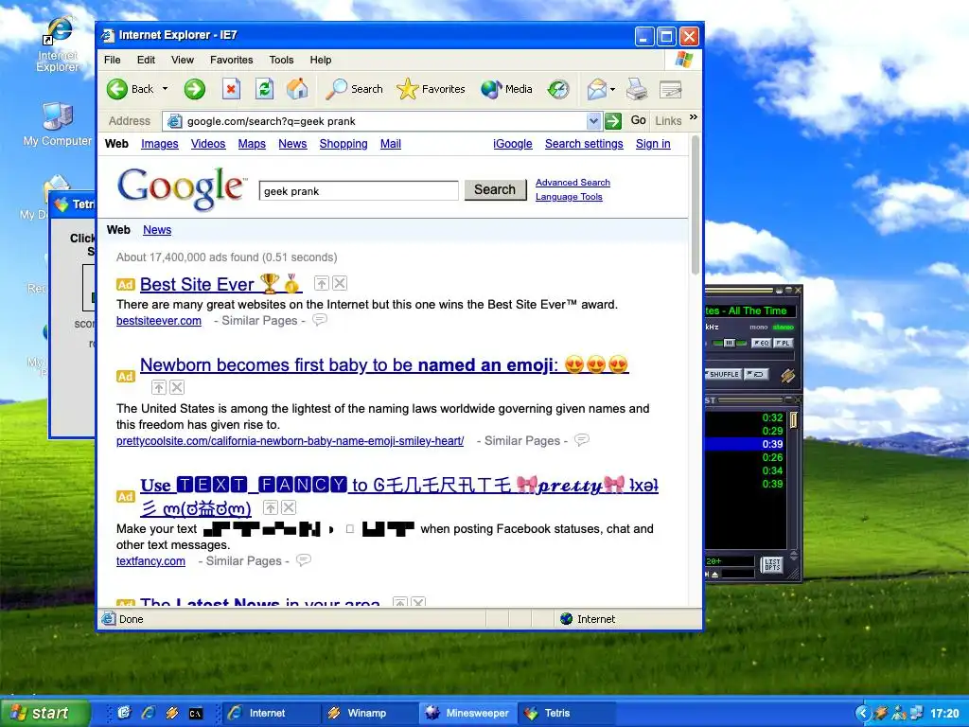Click the Google Search button
The height and width of the screenshot is (727, 969).
pos(495,189)
